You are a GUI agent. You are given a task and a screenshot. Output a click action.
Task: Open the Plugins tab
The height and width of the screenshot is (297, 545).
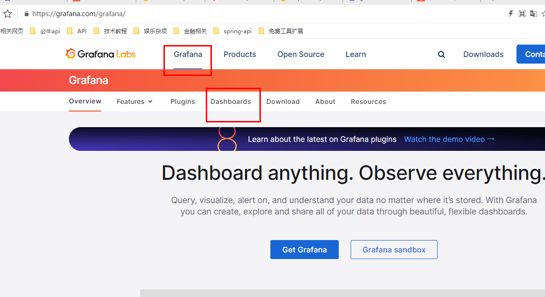pos(183,102)
